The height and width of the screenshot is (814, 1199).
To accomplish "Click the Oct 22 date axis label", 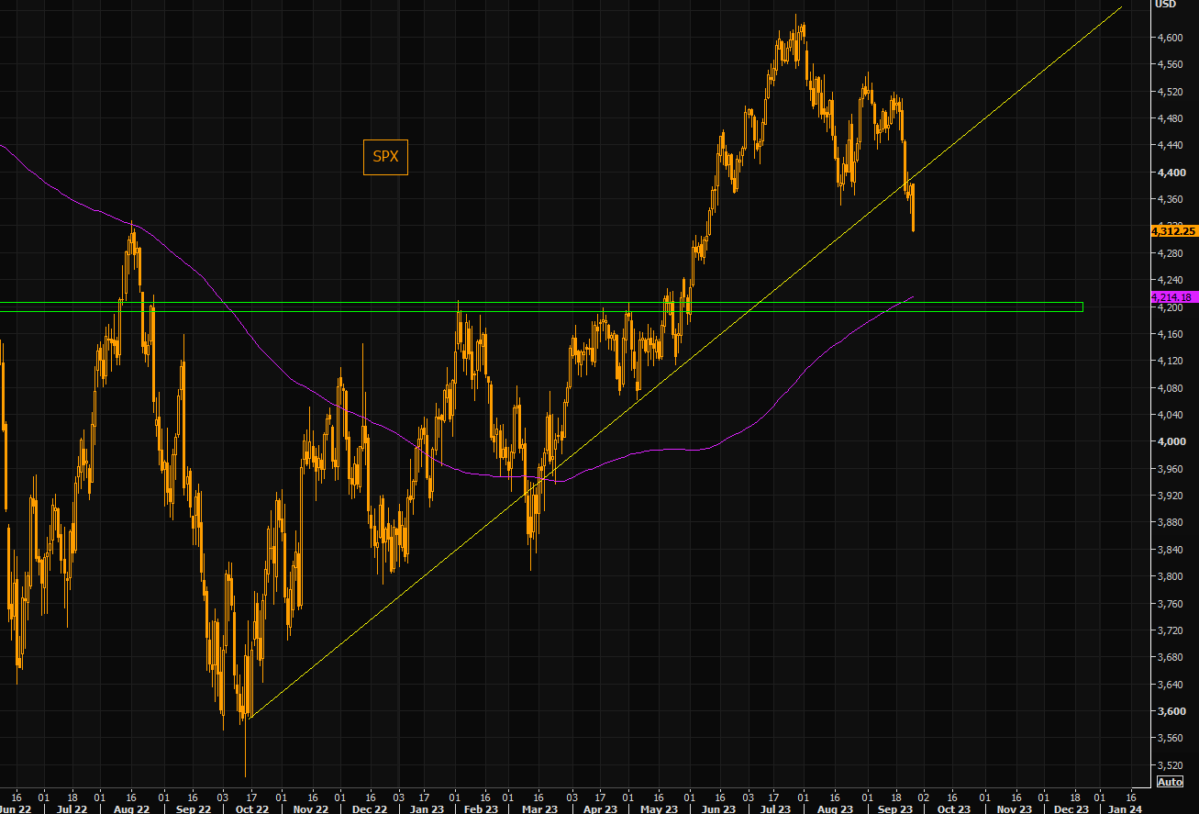I will coord(252,809).
